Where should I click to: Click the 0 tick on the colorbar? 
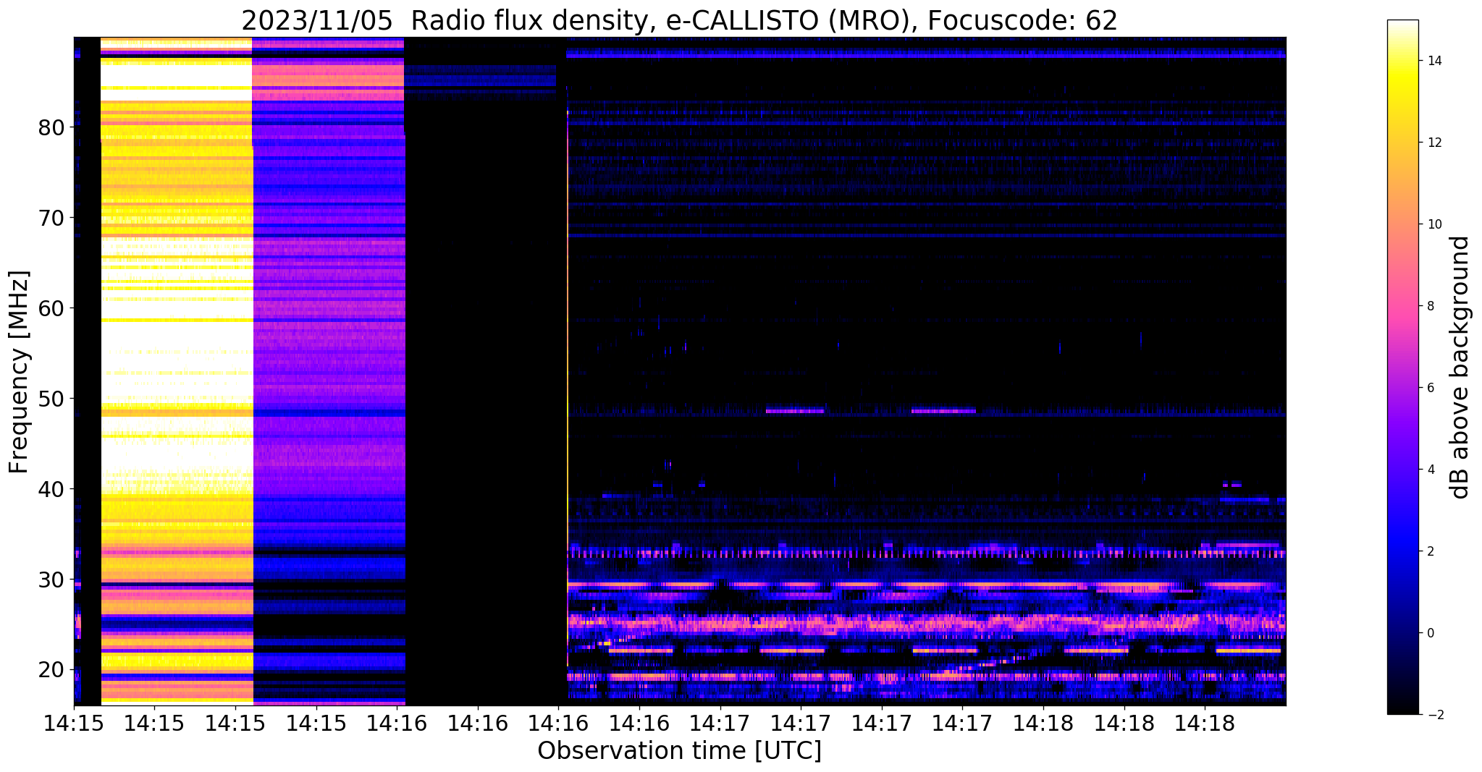click(x=1430, y=633)
